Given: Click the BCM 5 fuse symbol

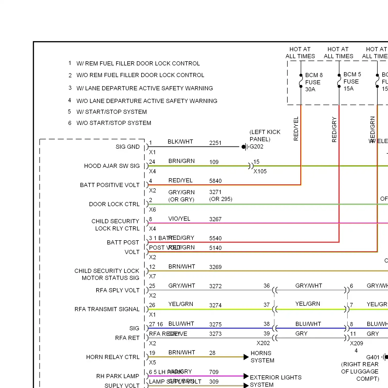Looking at the screenshot, I should point(339,81).
